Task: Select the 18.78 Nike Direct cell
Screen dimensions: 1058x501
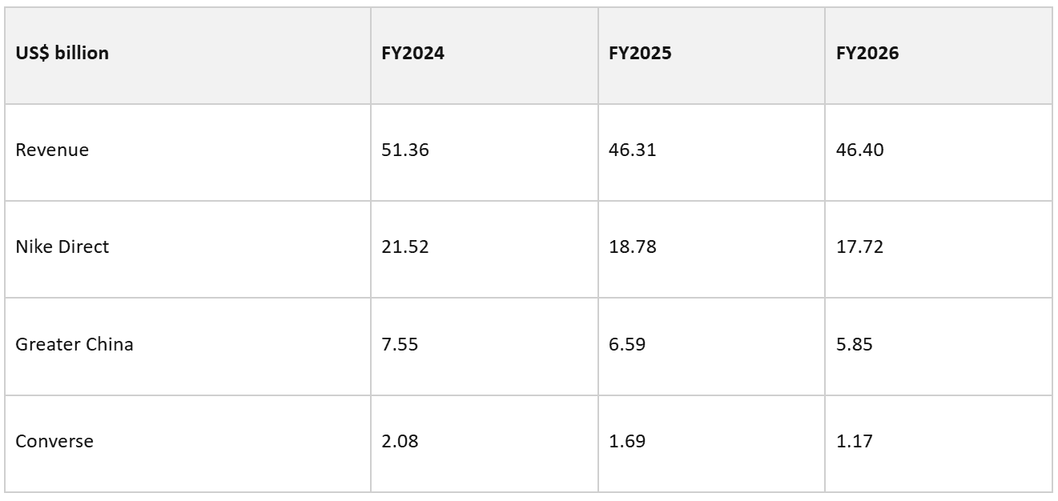Action: [x=711, y=249]
